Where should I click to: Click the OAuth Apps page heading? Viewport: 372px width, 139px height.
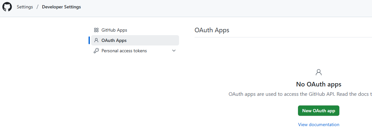tap(212, 30)
